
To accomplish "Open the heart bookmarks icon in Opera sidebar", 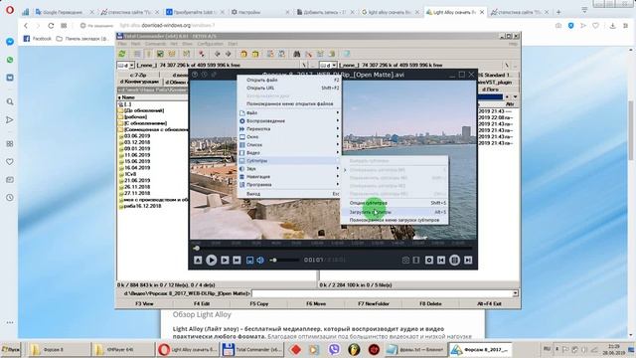I will [10, 161].
